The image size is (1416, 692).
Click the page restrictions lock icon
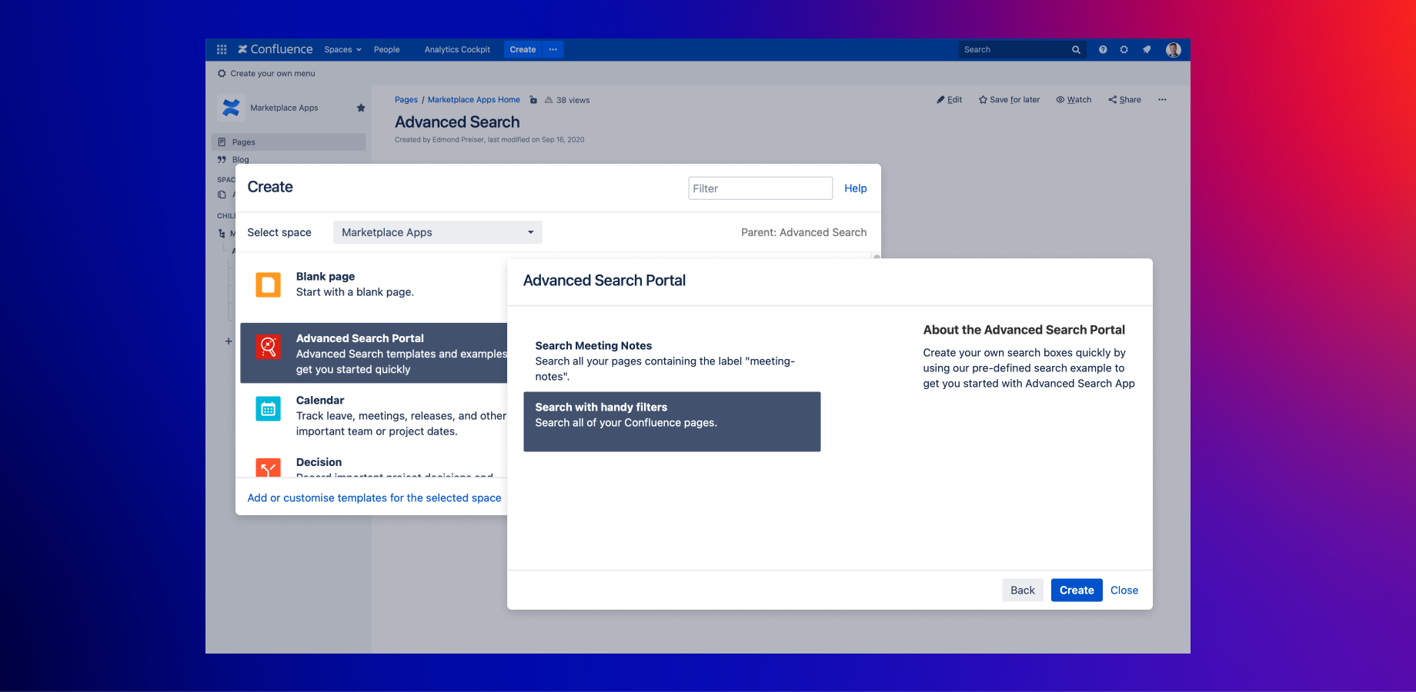(x=533, y=100)
